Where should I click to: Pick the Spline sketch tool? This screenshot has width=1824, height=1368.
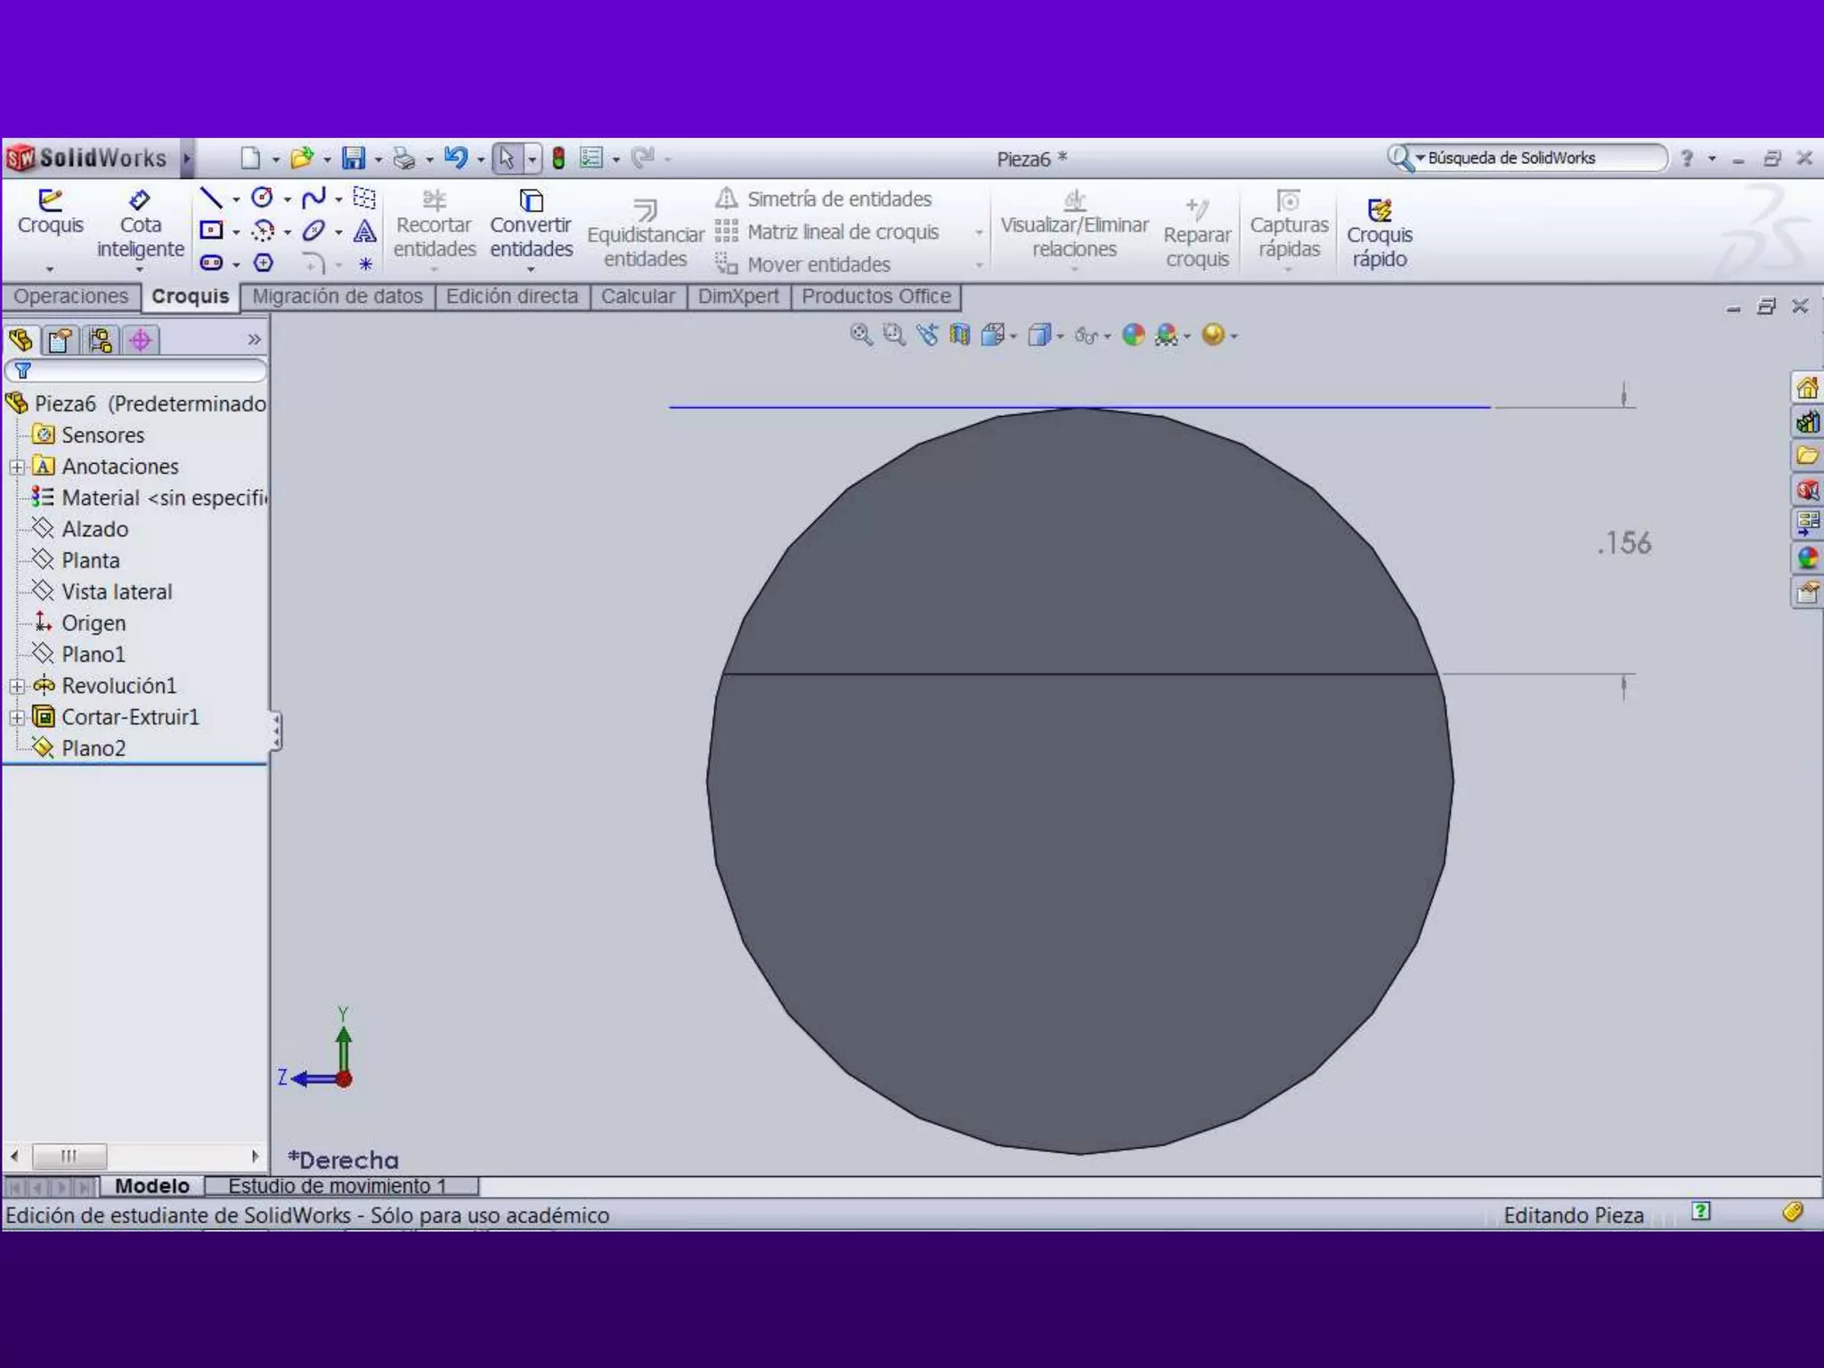point(313,198)
